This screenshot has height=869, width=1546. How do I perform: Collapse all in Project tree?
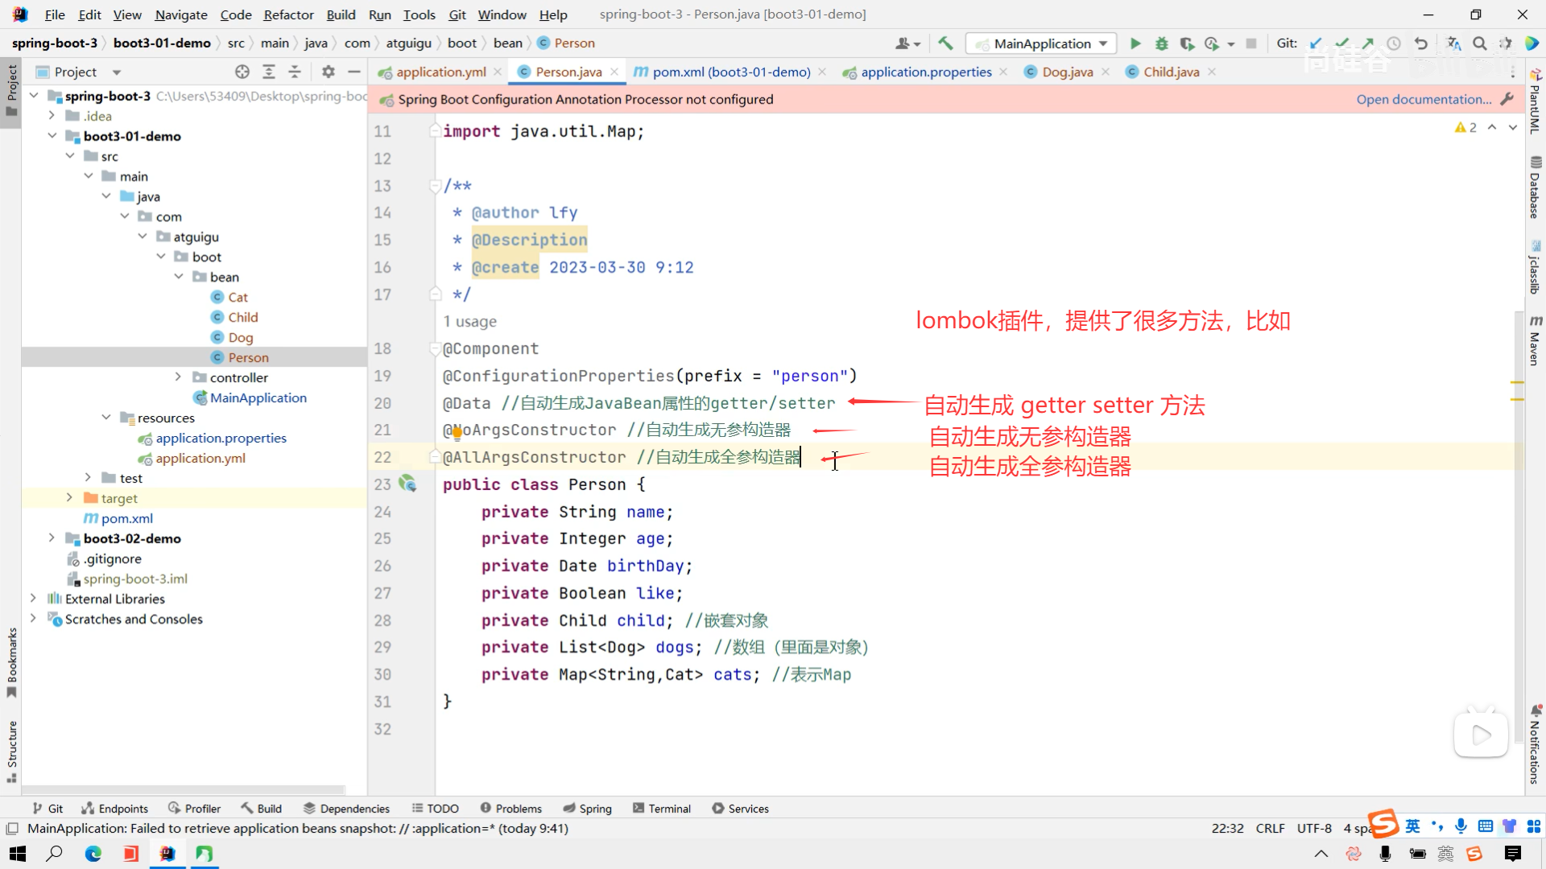tap(295, 72)
